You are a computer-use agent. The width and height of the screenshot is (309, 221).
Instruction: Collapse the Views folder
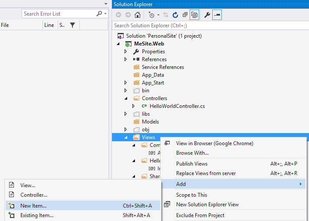pos(126,137)
